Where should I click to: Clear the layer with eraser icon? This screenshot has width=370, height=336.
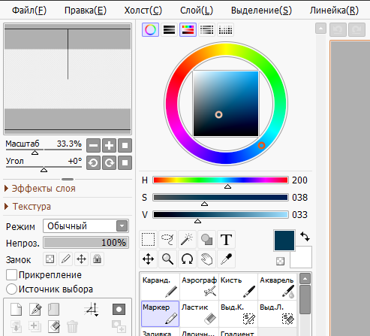click(x=54, y=326)
